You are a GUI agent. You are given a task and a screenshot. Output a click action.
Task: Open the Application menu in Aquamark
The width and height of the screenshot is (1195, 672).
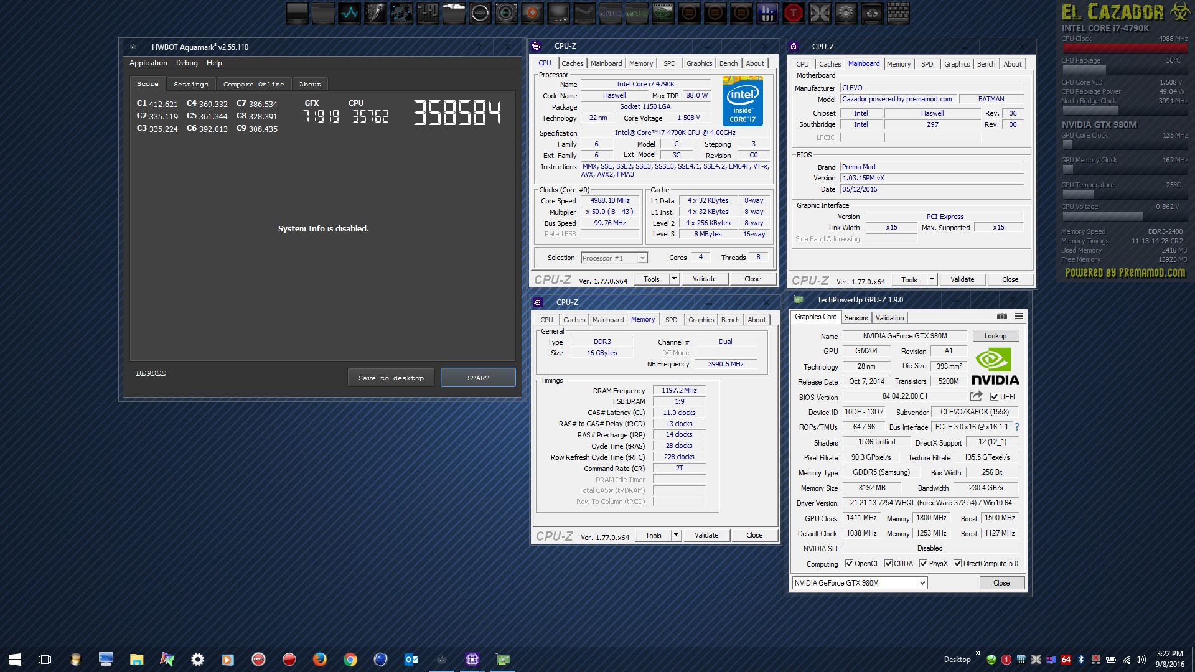(x=148, y=63)
